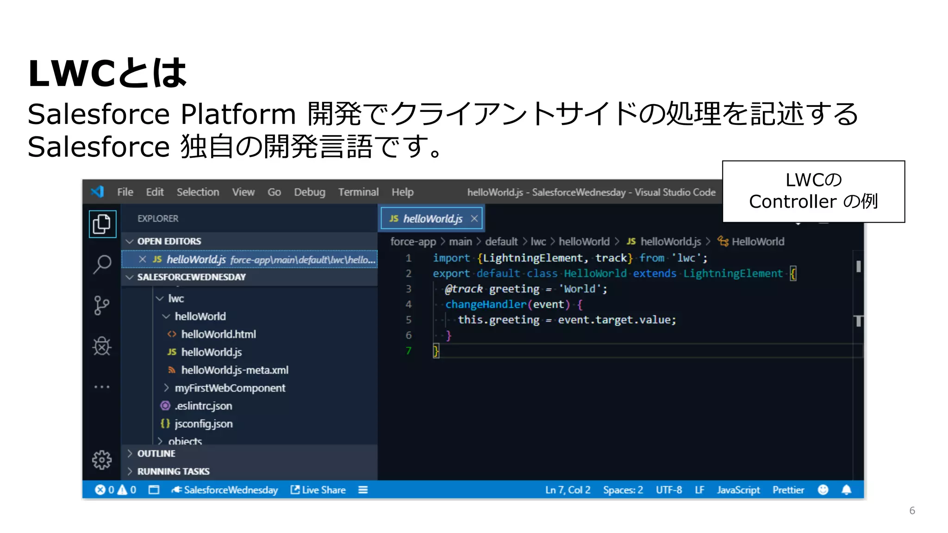
Task: Click helloWorld folder in breadcrumb
Action: click(x=584, y=242)
